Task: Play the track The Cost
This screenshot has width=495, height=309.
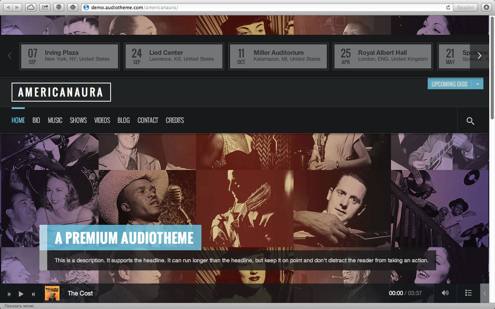Action: point(21,294)
